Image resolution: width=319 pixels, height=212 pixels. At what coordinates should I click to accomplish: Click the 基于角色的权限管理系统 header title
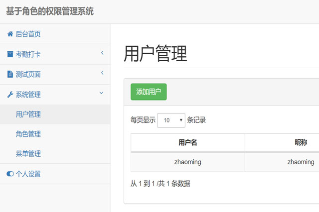tap(50, 11)
